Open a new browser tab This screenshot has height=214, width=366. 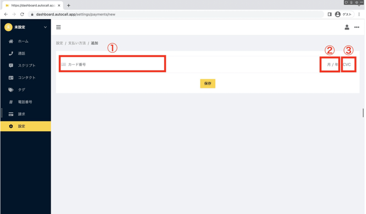click(x=68, y=6)
